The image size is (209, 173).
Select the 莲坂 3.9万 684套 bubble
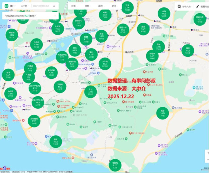(101, 36)
